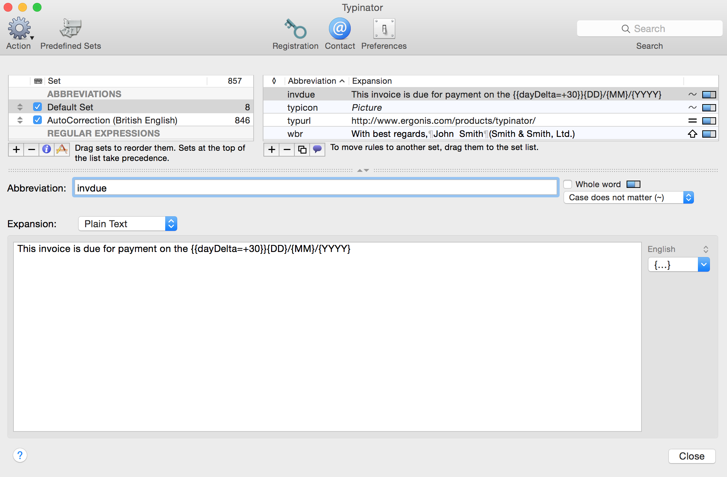Select the wbr abbreviation row

click(490, 134)
